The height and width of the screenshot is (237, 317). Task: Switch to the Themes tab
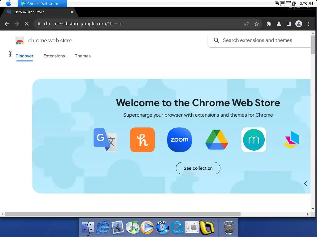(83, 56)
